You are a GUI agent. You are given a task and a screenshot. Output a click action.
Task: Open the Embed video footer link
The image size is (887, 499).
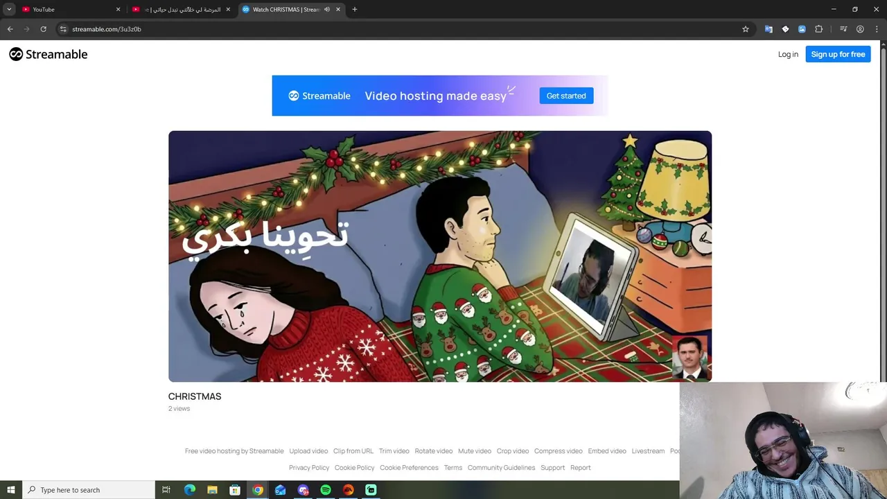point(607,451)
